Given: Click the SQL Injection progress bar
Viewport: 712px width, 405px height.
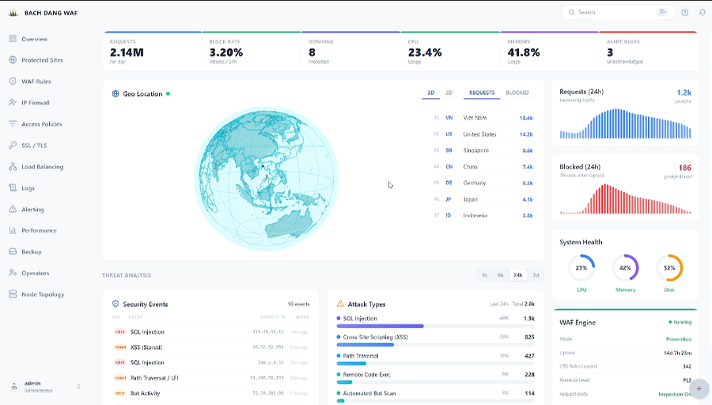Looking at the screenshot, I should point(435,326).
